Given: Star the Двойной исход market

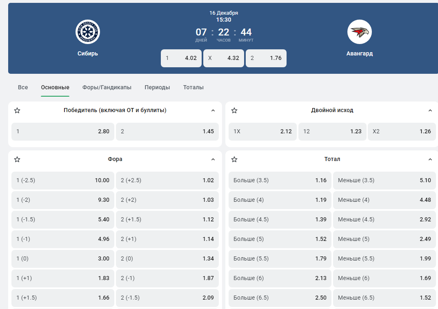Looking at the screenshot, I should point(234,110).
